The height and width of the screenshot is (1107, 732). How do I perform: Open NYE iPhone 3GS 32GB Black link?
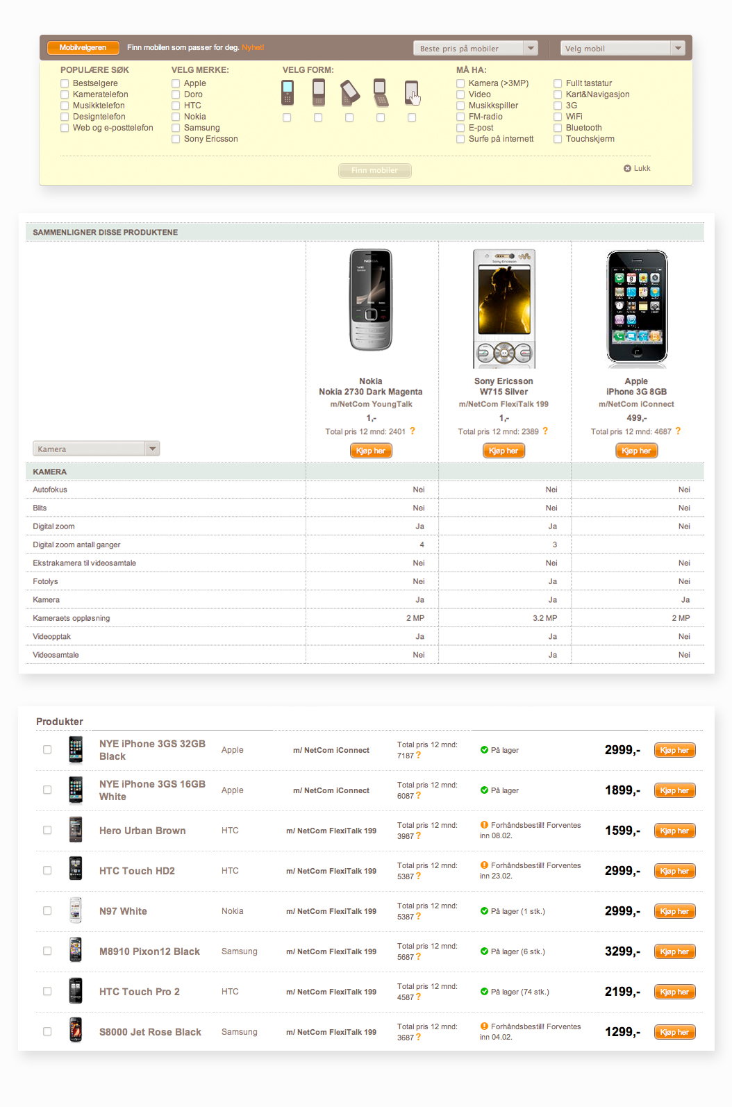152,750
